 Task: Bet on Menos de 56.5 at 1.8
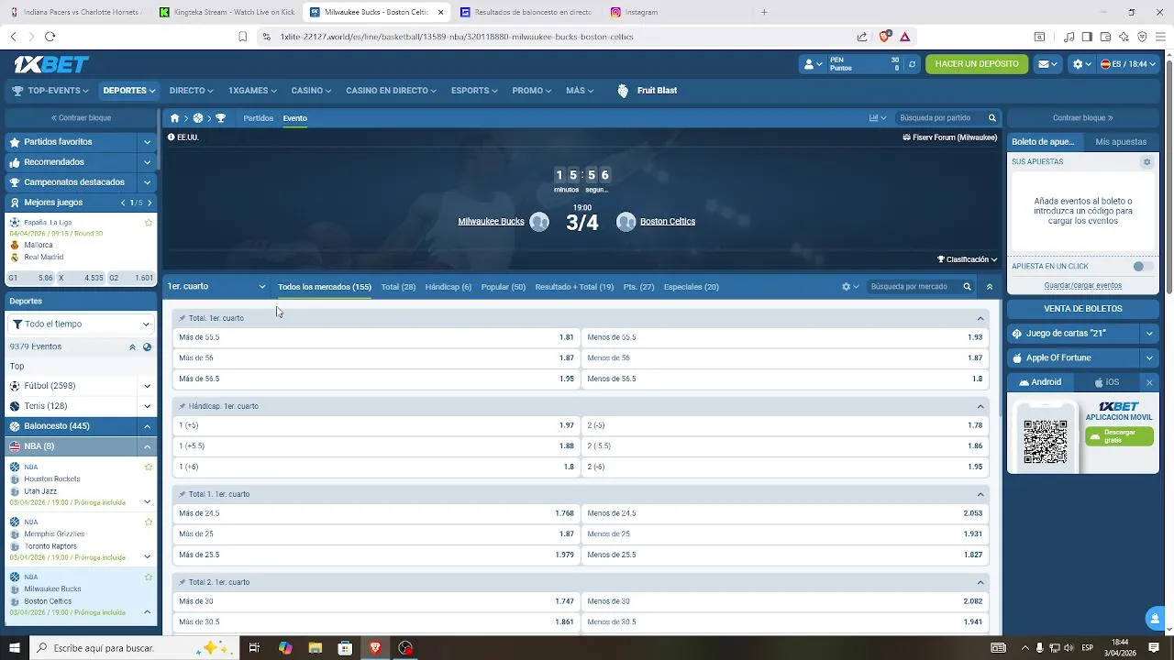tap(785, 379)
